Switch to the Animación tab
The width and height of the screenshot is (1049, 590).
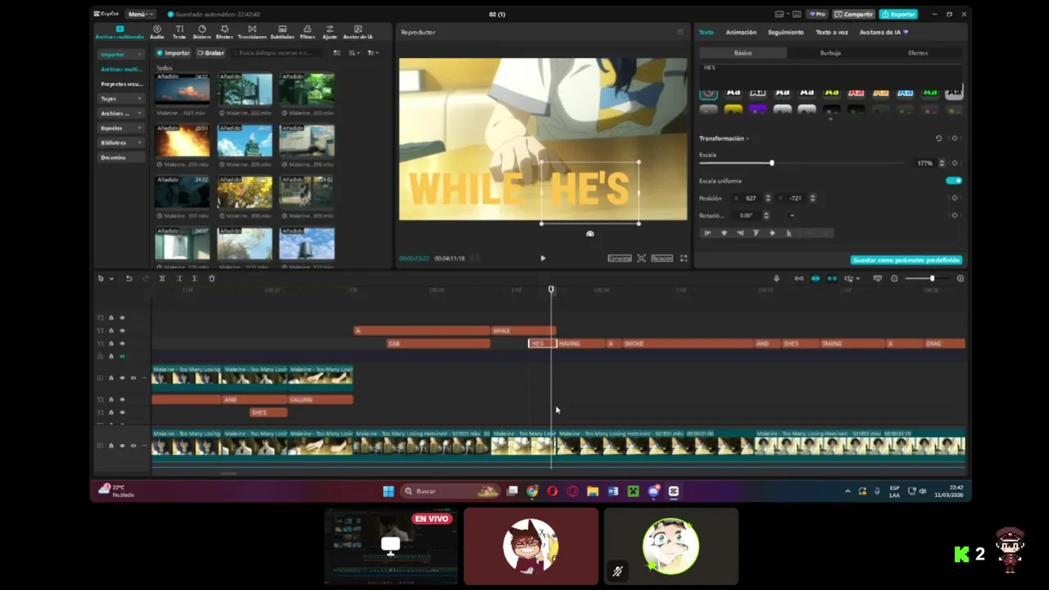coord(741,32)
